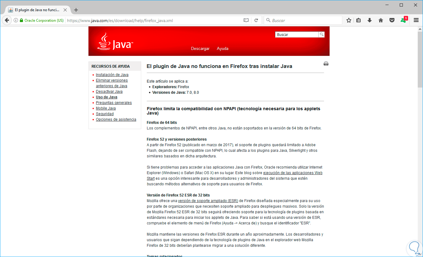The image size is (423, 257).
Task: Bookmark this page with the star icon
Action: pos(349,20)
